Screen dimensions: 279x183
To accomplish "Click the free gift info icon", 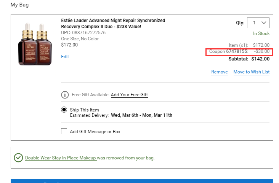I will click(65, 95).
